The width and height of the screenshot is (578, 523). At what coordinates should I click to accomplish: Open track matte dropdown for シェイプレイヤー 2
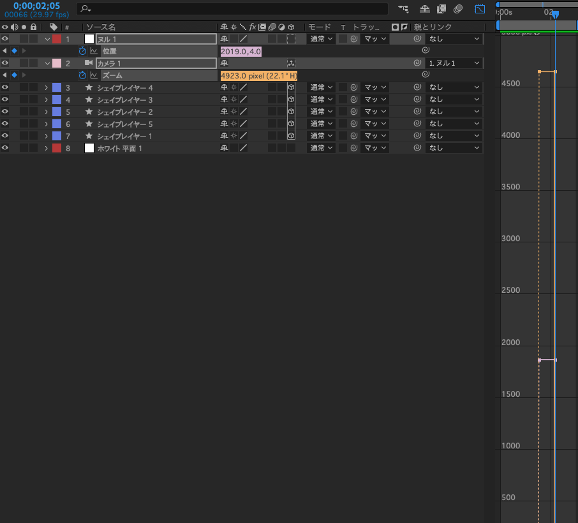[375, 112]
